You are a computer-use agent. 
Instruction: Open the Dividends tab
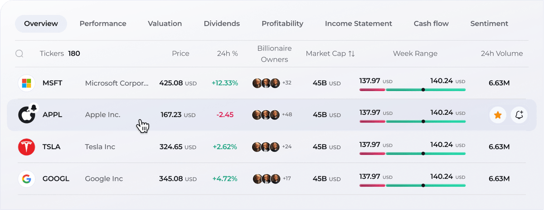pyautogui.click(x=222, y=24)
